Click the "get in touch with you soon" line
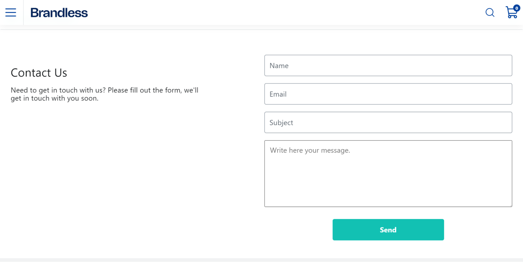 [x=54, y=98]
